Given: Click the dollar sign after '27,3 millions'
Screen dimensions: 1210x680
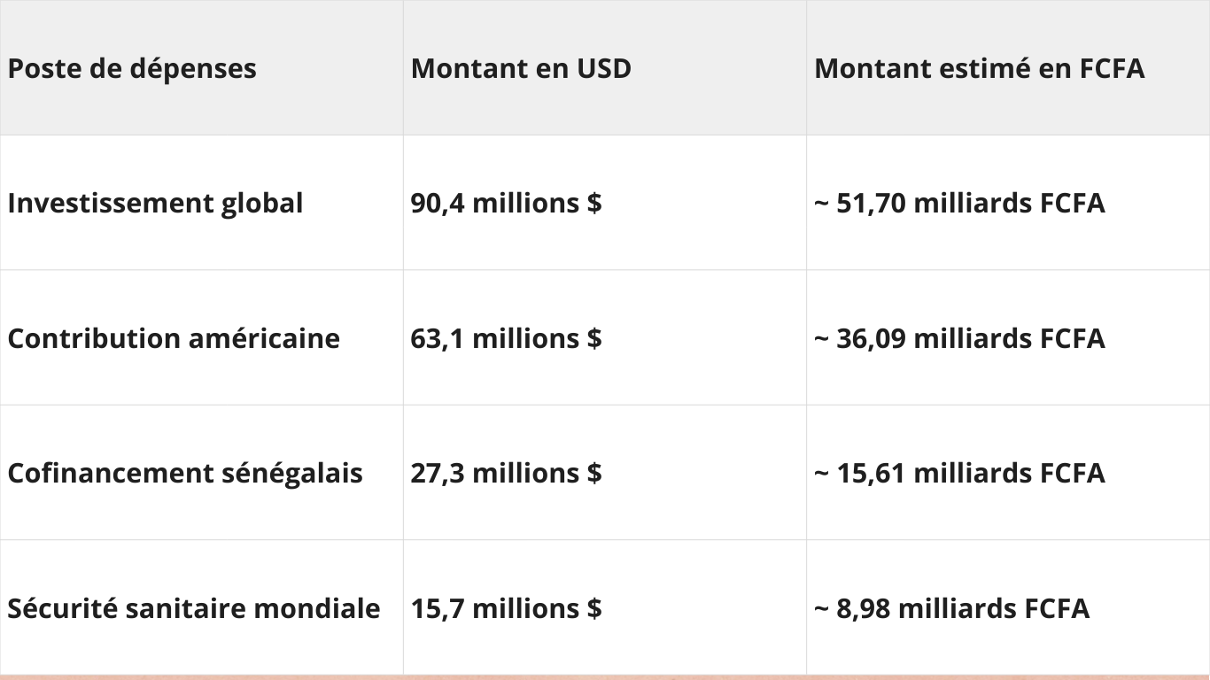Looking at the screenshot, I should pos(593,474).
